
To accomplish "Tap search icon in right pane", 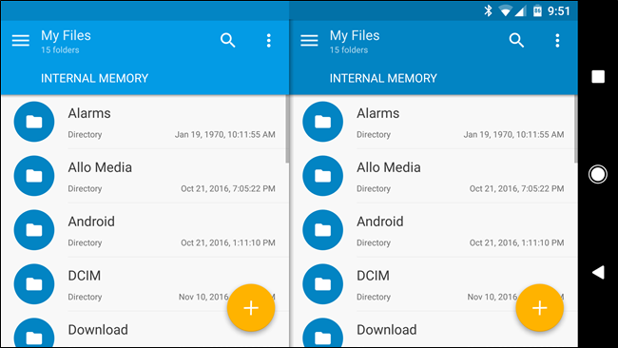I will tap(516, 40).
